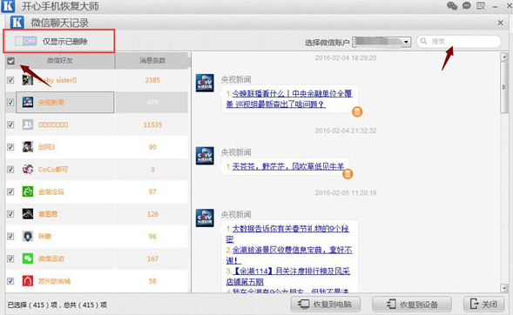Click avatar of the contact with 2385 messages
Viewport: 513px width, 315px height.
tap(28, 80)
